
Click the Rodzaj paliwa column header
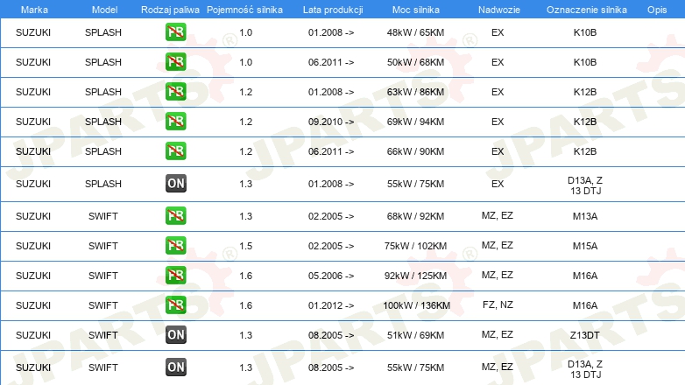click(170, 10)
